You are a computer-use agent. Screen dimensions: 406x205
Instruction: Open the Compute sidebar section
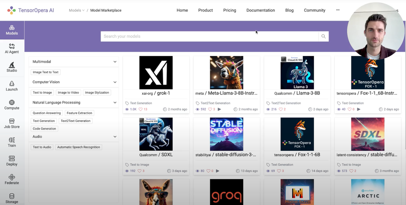(x=12, y=105)
